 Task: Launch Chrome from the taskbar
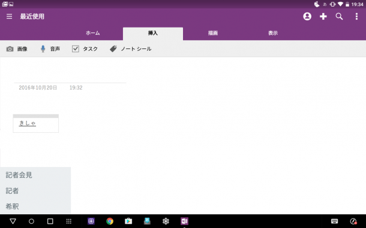(110, 221)
